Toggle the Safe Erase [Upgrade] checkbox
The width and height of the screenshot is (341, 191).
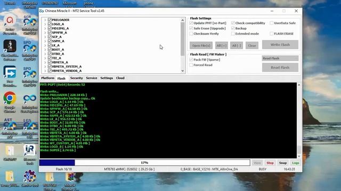coord(191,28)
